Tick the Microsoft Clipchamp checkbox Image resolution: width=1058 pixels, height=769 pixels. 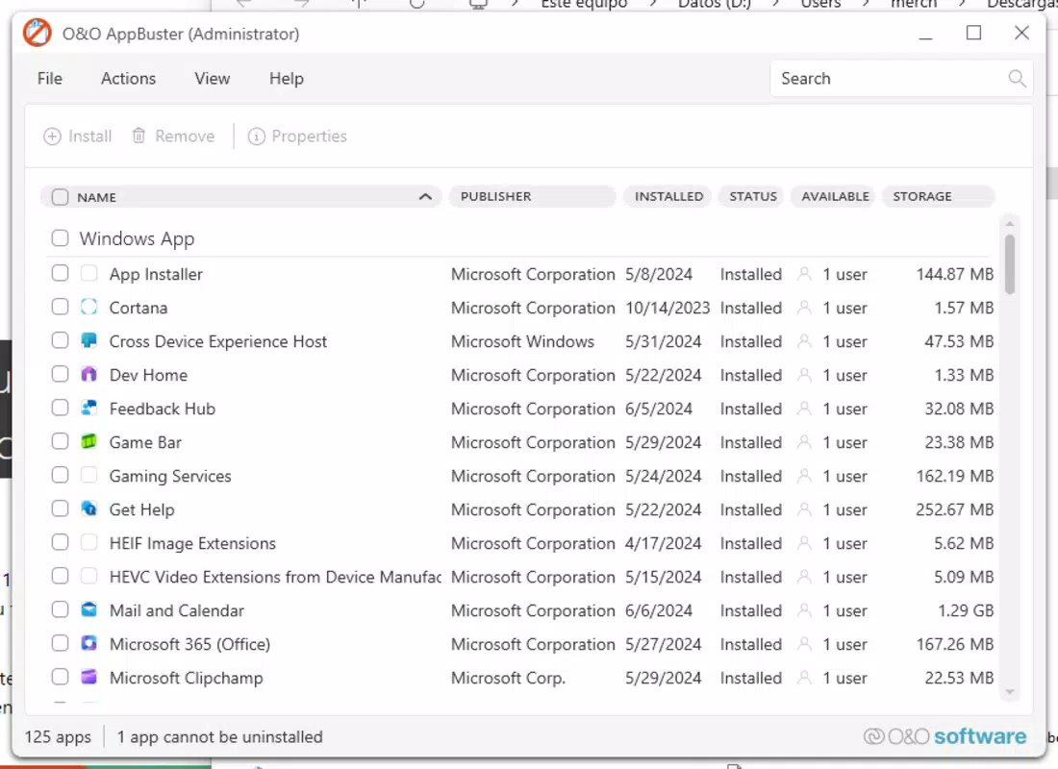tap(60, 677)
